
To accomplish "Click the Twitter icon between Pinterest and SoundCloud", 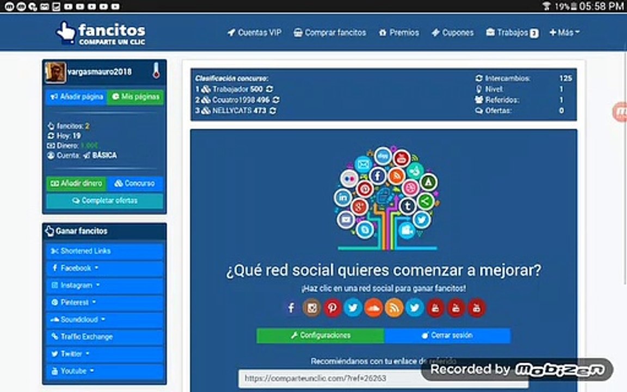I will 353,308.
